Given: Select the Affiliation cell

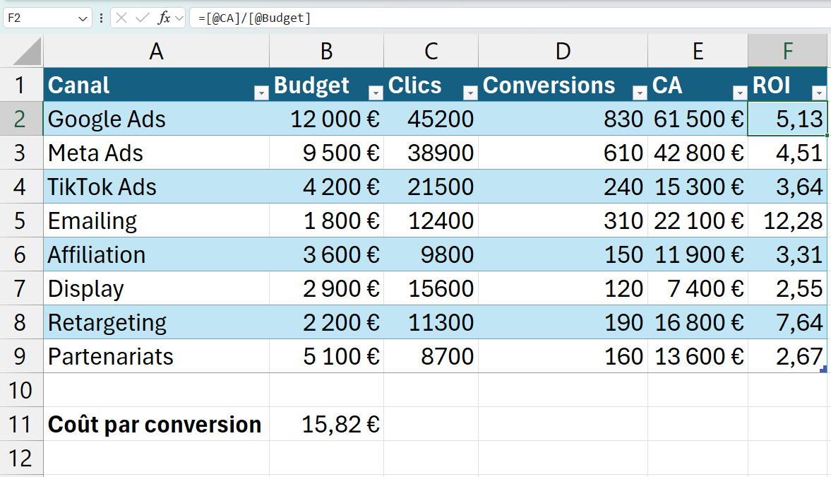Looking at the screenshot, I should (x=156, y=254).
